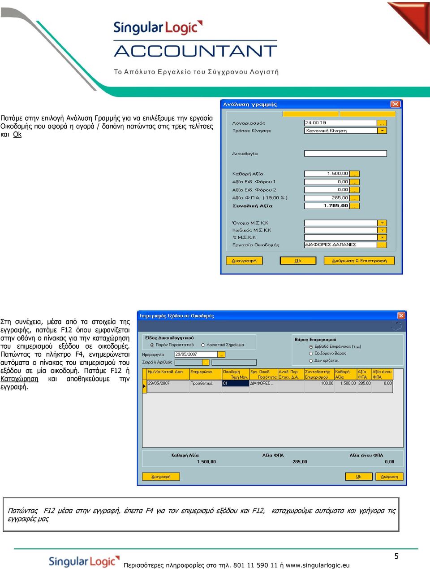Select the Ενημερώνει column header
This screenshot has height=569, width=430.
point(206,375)
